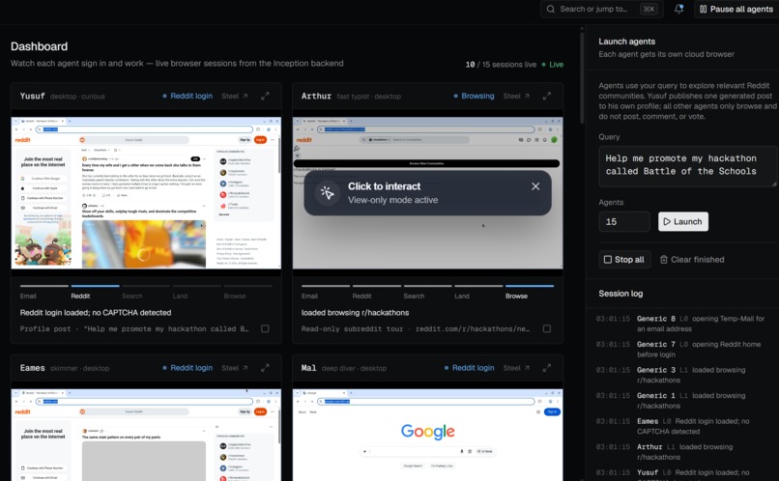Open Eames' Steel external link
The width and height of the screenshot is (779, 481).
click(235, 368)
